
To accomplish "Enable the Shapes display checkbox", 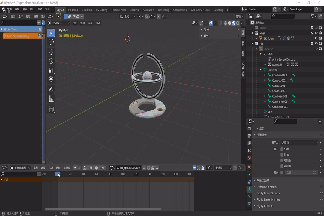I will coord(282,154).
